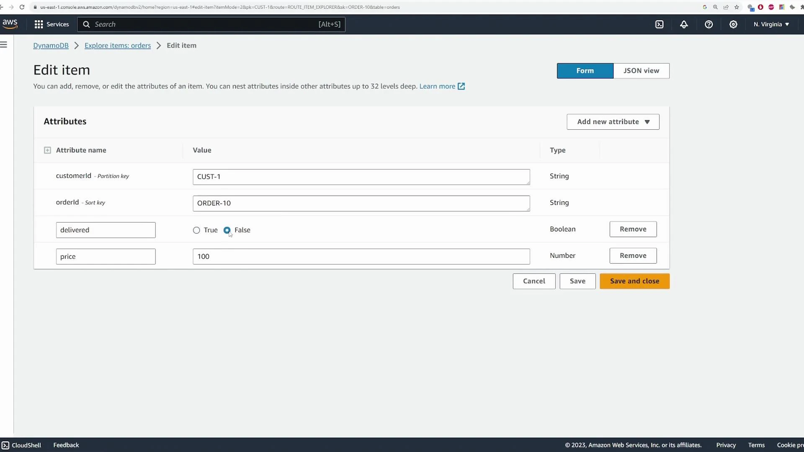Open the Add new attribute dropdown
Screen dimensions: 804x452
click(x=613, y=122)
